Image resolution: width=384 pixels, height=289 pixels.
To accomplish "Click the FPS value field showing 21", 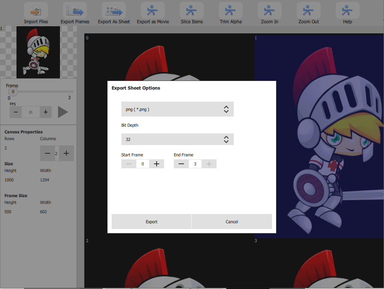I will point(31,112).
